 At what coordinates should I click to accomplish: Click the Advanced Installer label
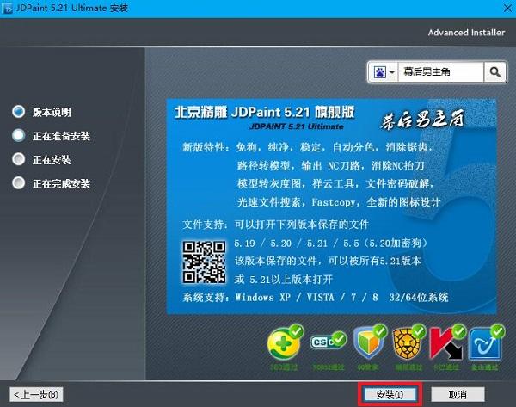(466, 33)
